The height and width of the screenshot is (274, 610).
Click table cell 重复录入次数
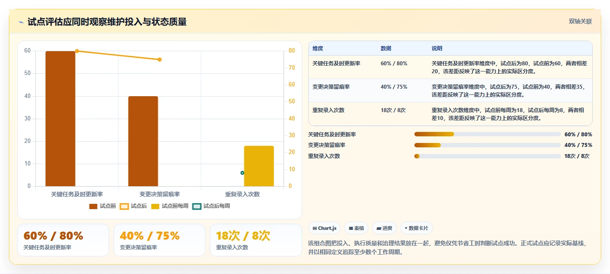328,110
